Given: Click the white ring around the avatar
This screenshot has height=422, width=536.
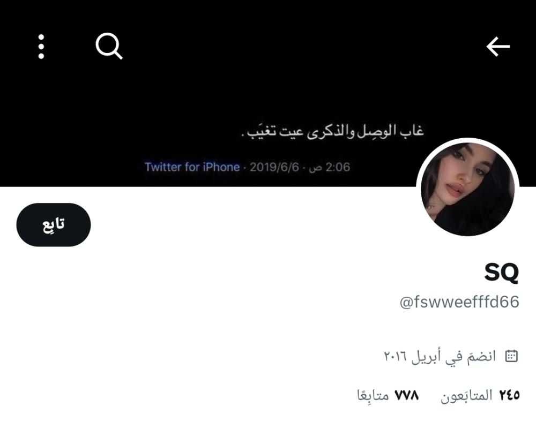Looking at the screenshot, I should pyautogui.click(x=467, y=140).
